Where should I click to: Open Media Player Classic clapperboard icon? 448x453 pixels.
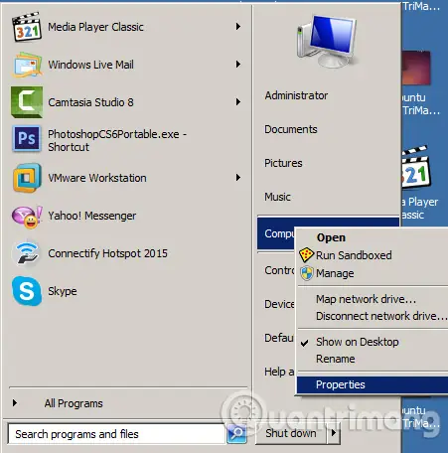27,27
